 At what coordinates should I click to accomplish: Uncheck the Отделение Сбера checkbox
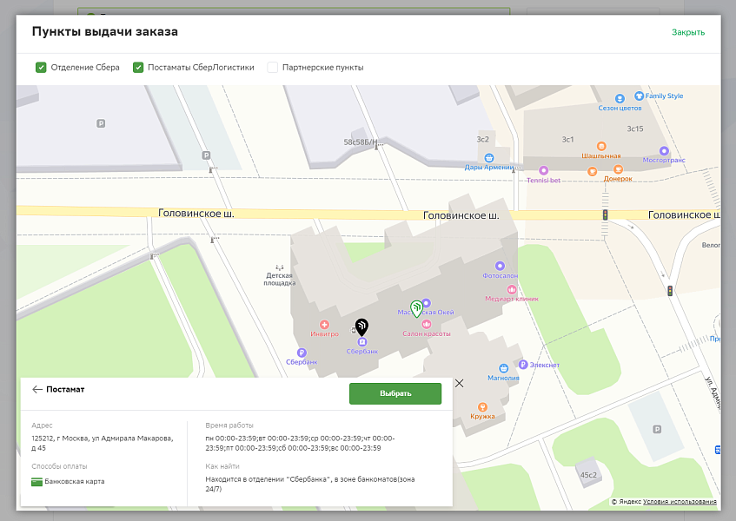[x=41, y=67]
